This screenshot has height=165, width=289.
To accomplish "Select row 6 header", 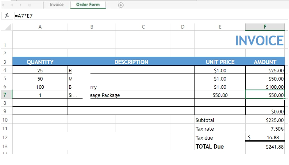I will (x=7, y=86).
